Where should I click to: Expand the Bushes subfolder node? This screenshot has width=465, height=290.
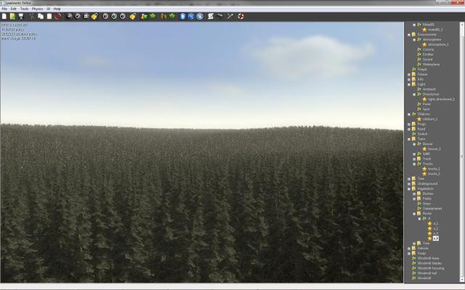414,194
